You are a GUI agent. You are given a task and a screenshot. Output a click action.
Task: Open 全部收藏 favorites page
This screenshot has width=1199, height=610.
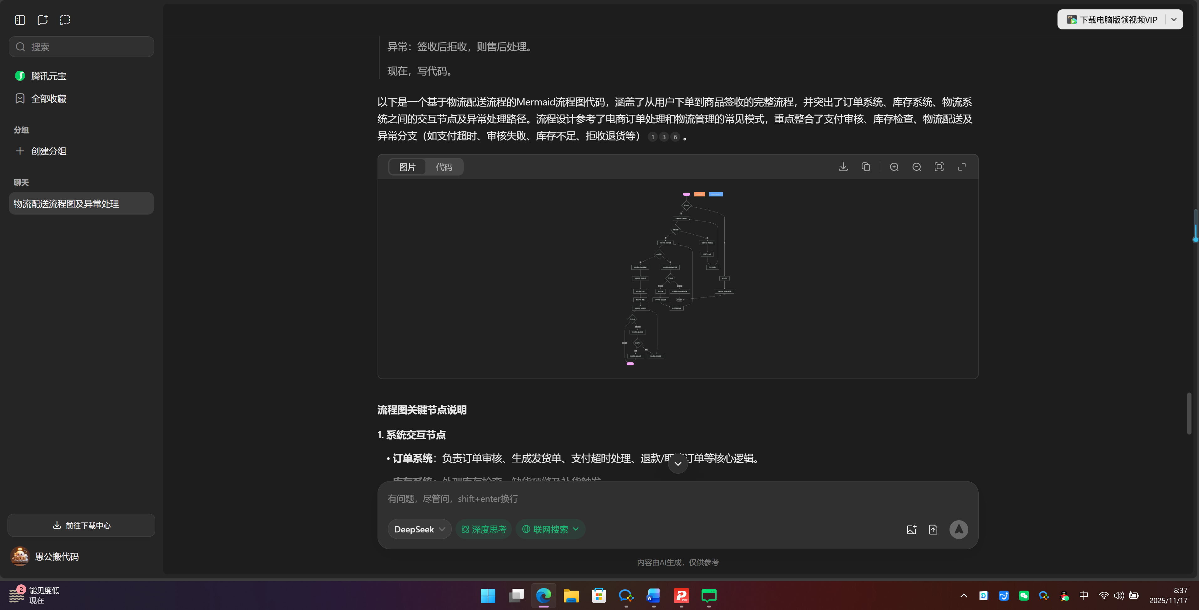tap(49, 99)
